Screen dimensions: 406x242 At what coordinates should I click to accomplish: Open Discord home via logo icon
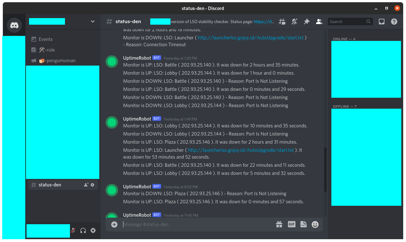pos(14,25)
